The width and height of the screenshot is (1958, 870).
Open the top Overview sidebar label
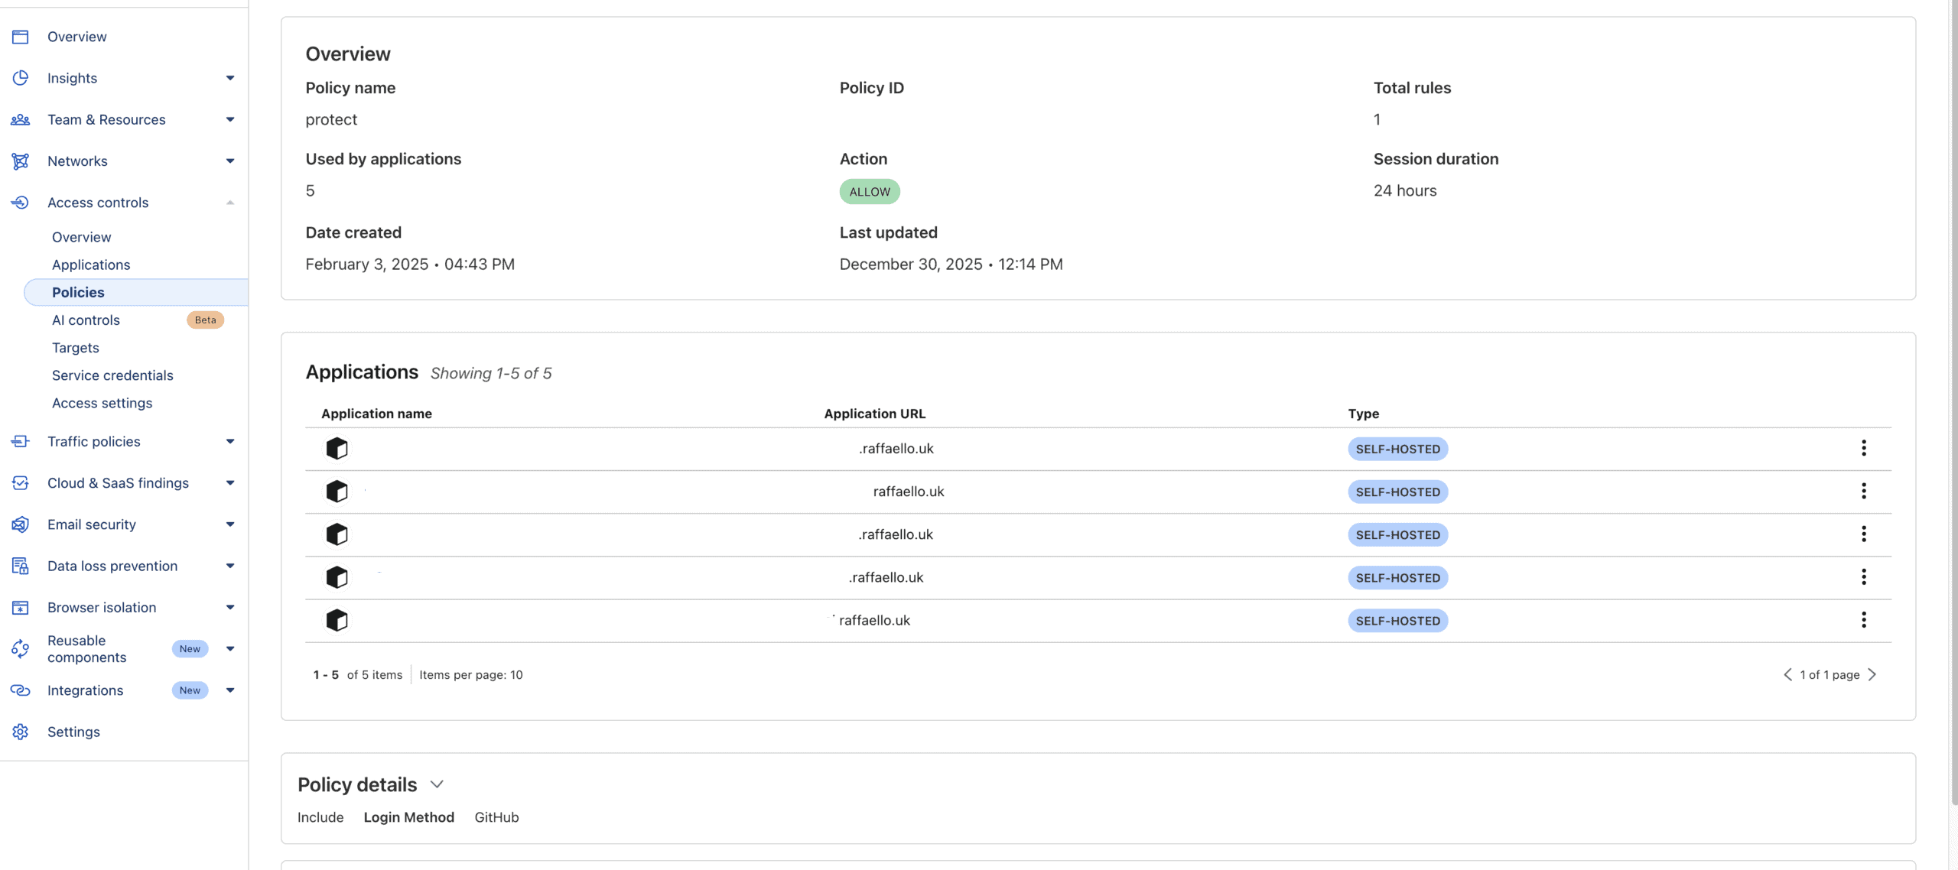tap(77, 37)
